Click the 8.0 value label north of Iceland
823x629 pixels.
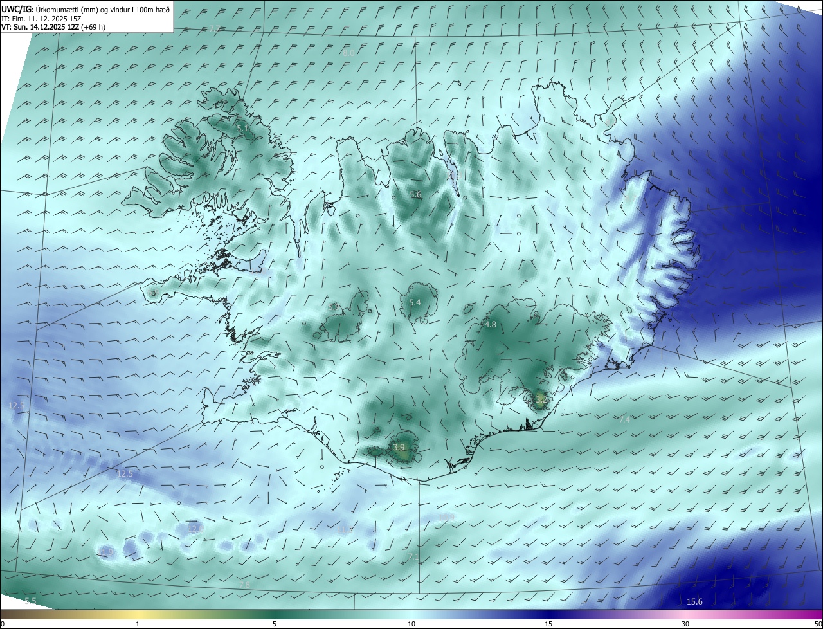[348, 52]
